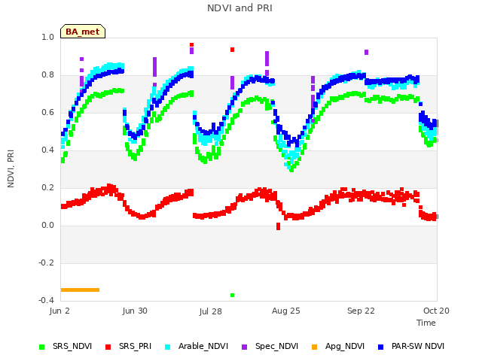Click the 0.6 y-axis tick label
This screenshot has width=482, height=361.
pyautogui.click(x=47, y=113)
